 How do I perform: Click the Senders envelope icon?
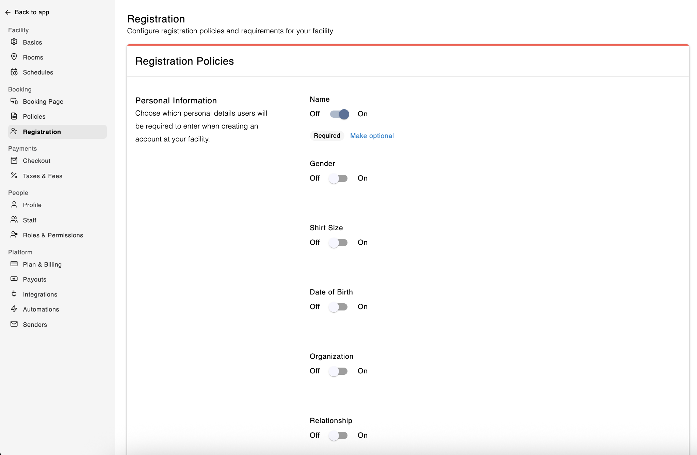click(14, 324)
